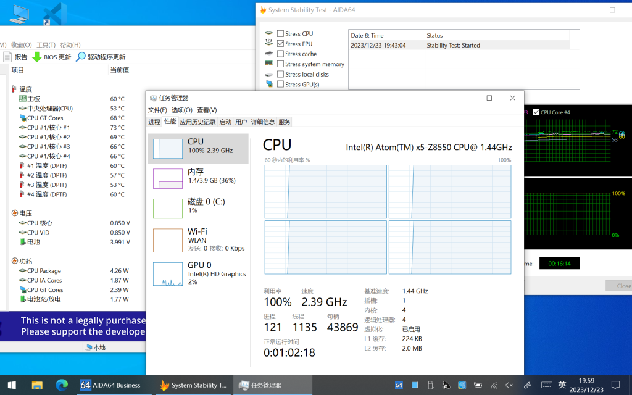The height and width of the screenshot is (395, 632).
Task: Open 工具(T) menu in AIDA64
Action: tap(46, 44)
